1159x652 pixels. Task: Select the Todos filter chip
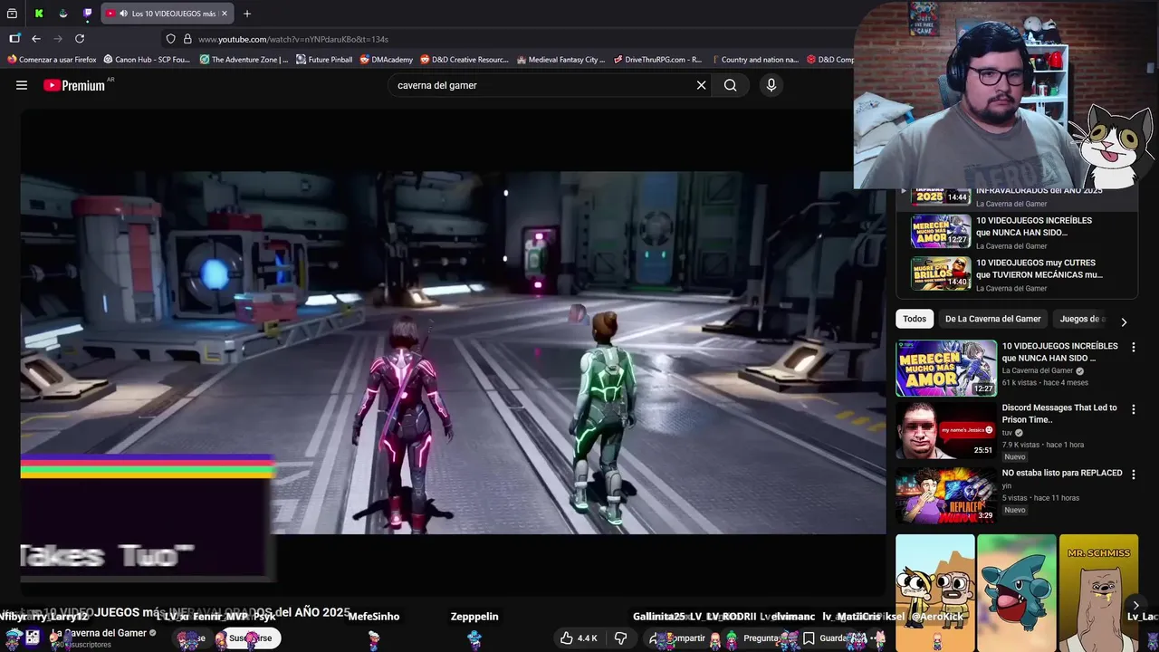(x=915, y=319)
